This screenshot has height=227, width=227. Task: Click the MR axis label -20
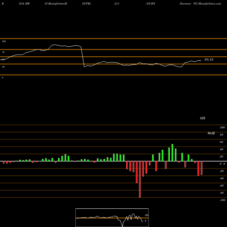point(222,171)
